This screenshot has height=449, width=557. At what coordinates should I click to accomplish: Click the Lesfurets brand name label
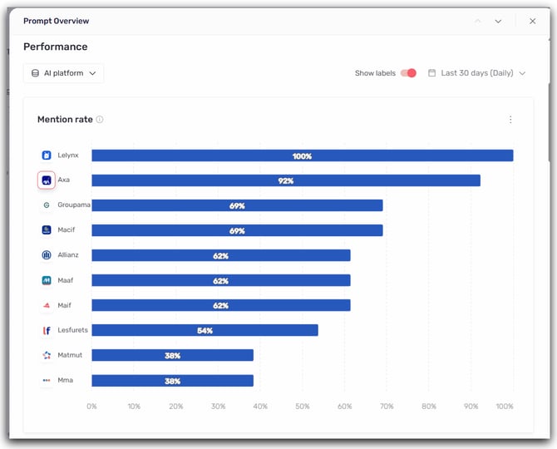point(72,330)
